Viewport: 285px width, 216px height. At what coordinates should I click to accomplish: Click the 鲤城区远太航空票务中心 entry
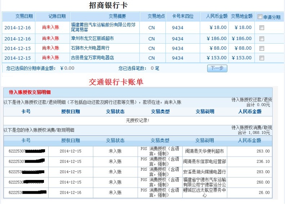pos(204,193)
